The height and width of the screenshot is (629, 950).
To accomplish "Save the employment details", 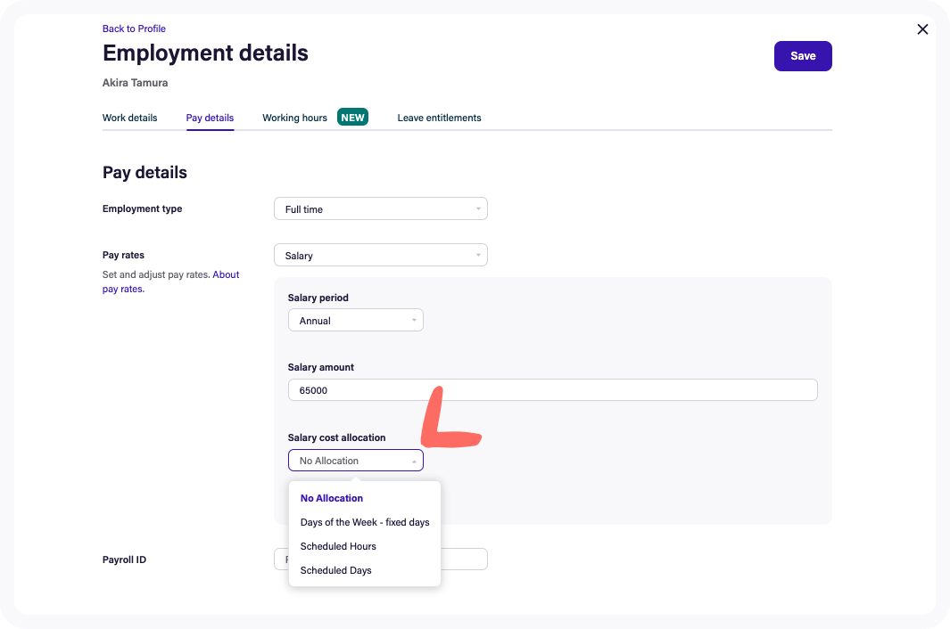I will click(802, 55).
